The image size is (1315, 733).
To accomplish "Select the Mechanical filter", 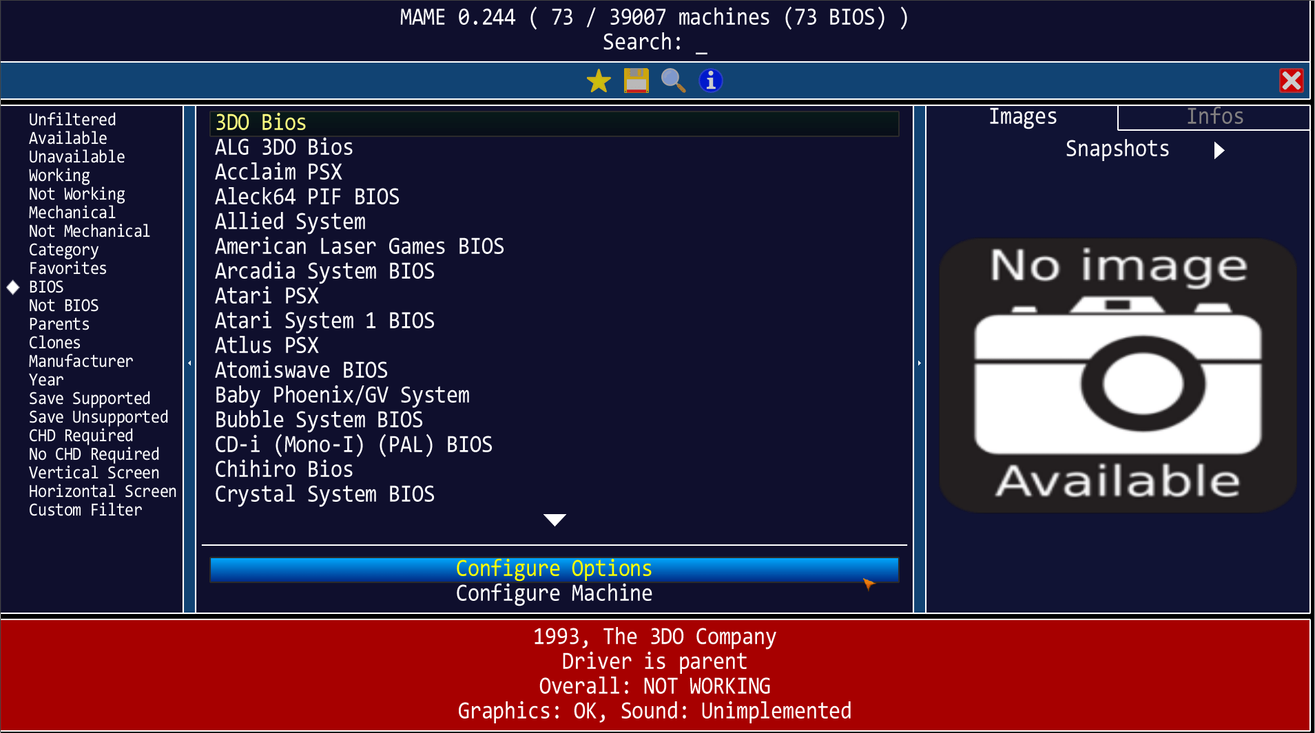I will point(72,213).
